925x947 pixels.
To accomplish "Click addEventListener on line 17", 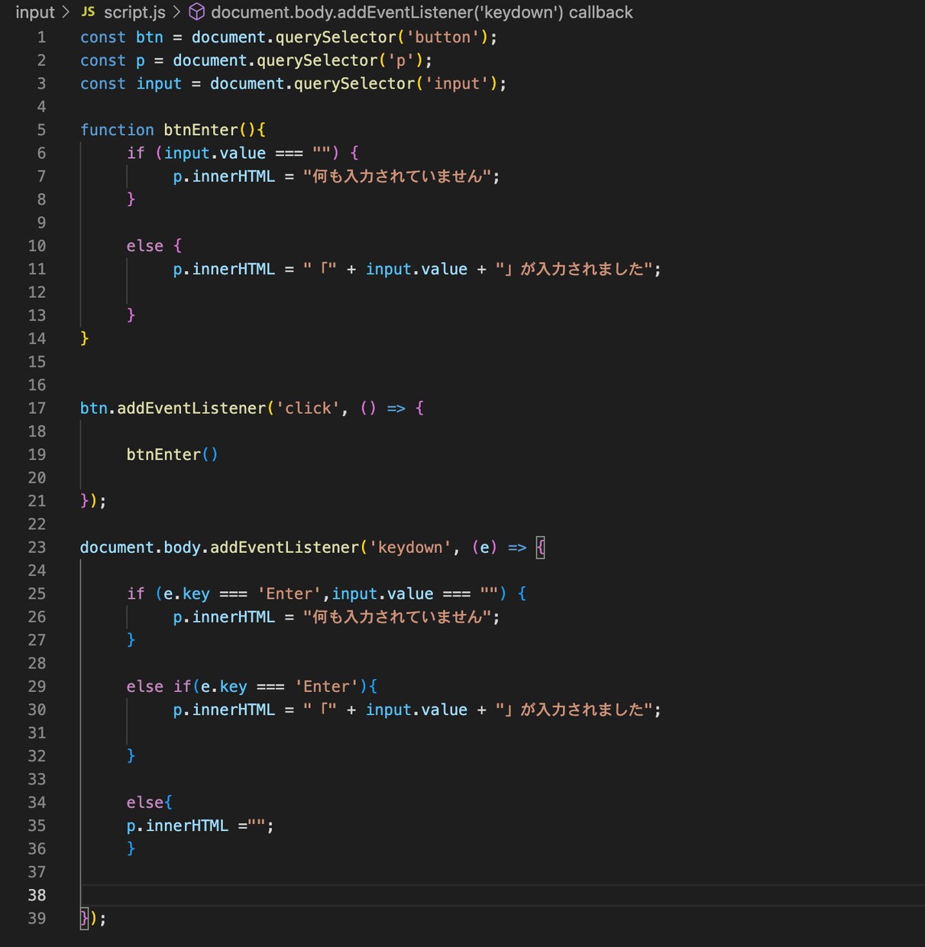I will (192, 409).
